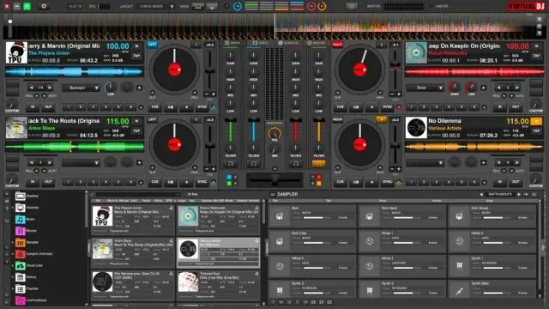
Task: Add effect slot with plus on deck 1
Action: [x=139, y=88]
